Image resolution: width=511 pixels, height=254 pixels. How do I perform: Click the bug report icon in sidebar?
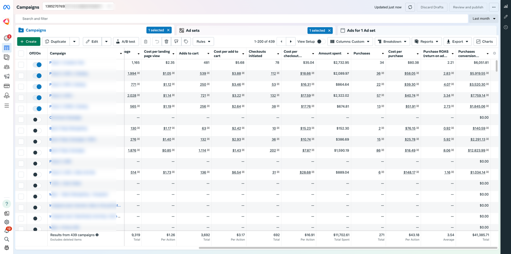(6, 248)
